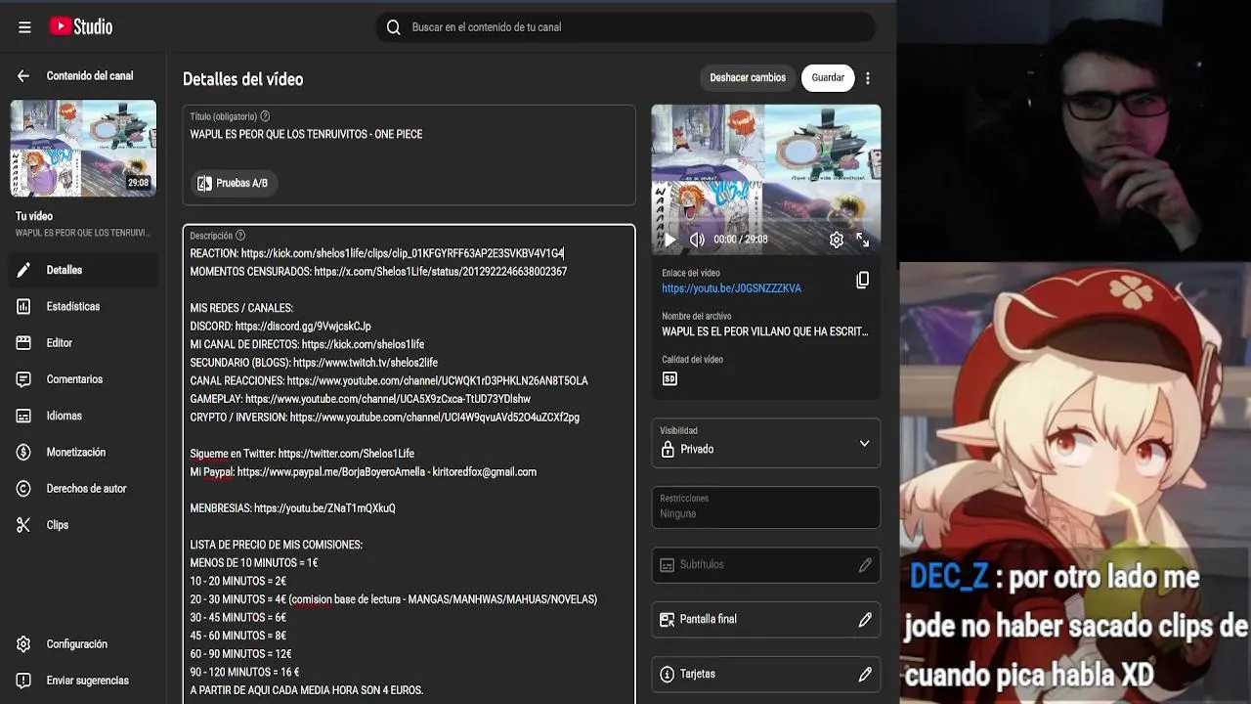This screenshot has height=704, width=1251.
Task: Click Contenido del canal back link
Action: point(90,76)
